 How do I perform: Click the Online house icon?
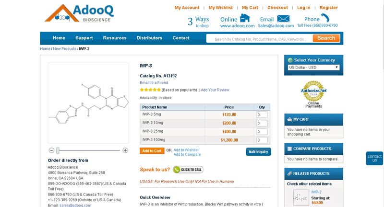point(245,18)
